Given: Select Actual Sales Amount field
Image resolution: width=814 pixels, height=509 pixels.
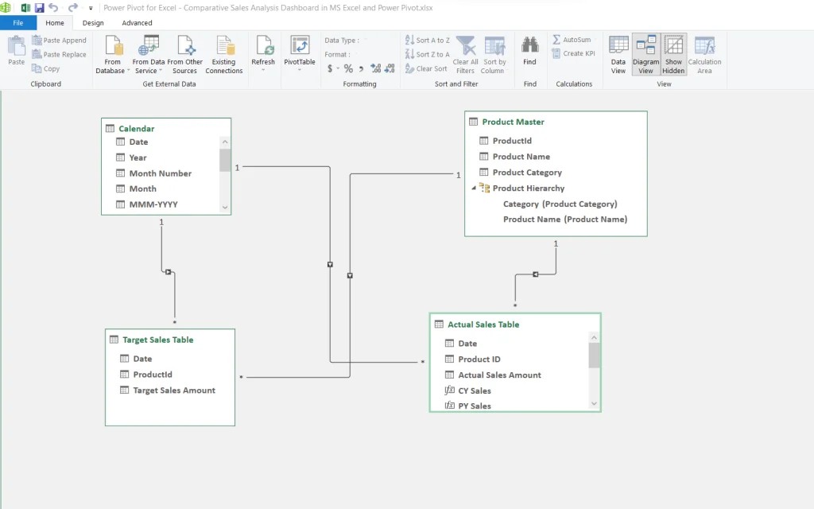Looking at the screenshot, I should 499,375.
